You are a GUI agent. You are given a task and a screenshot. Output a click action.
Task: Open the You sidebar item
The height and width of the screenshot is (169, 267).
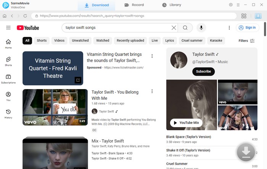tap(8, 96)
